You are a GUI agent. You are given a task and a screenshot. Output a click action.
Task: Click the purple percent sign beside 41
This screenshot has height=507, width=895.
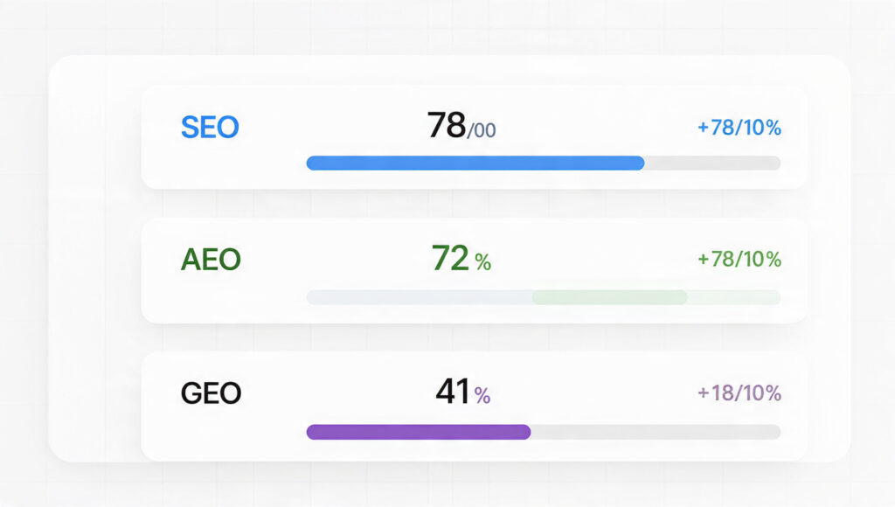point(482,396)
